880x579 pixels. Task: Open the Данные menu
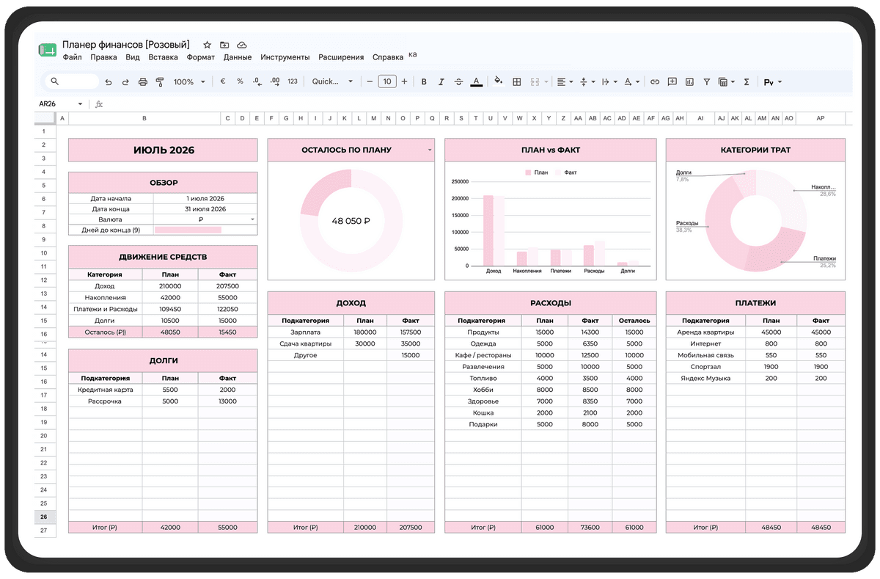[238, 57]
